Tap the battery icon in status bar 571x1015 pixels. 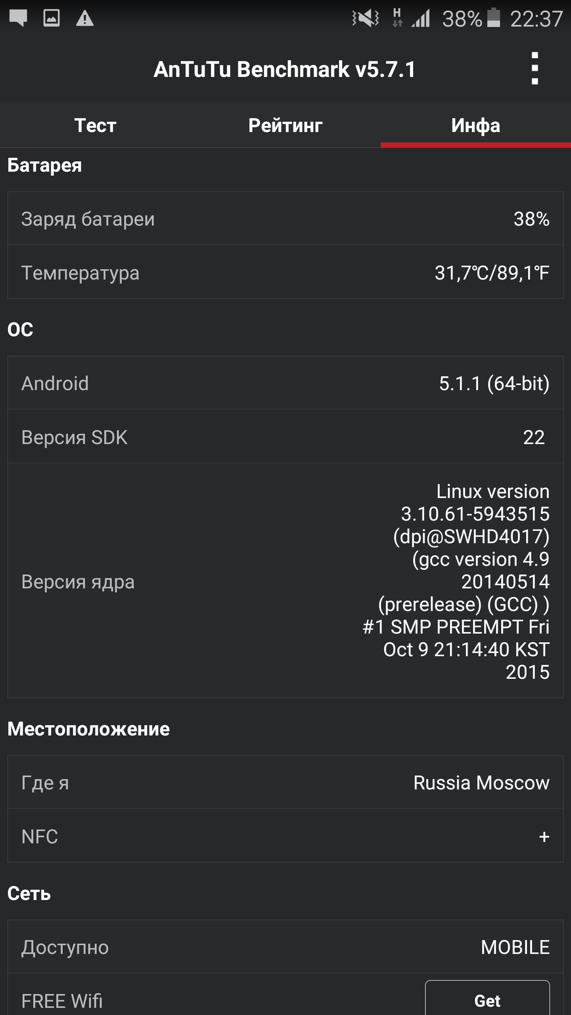click(x=493, y=18)
